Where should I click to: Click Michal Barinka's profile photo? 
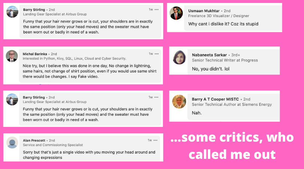coord(12,56)
